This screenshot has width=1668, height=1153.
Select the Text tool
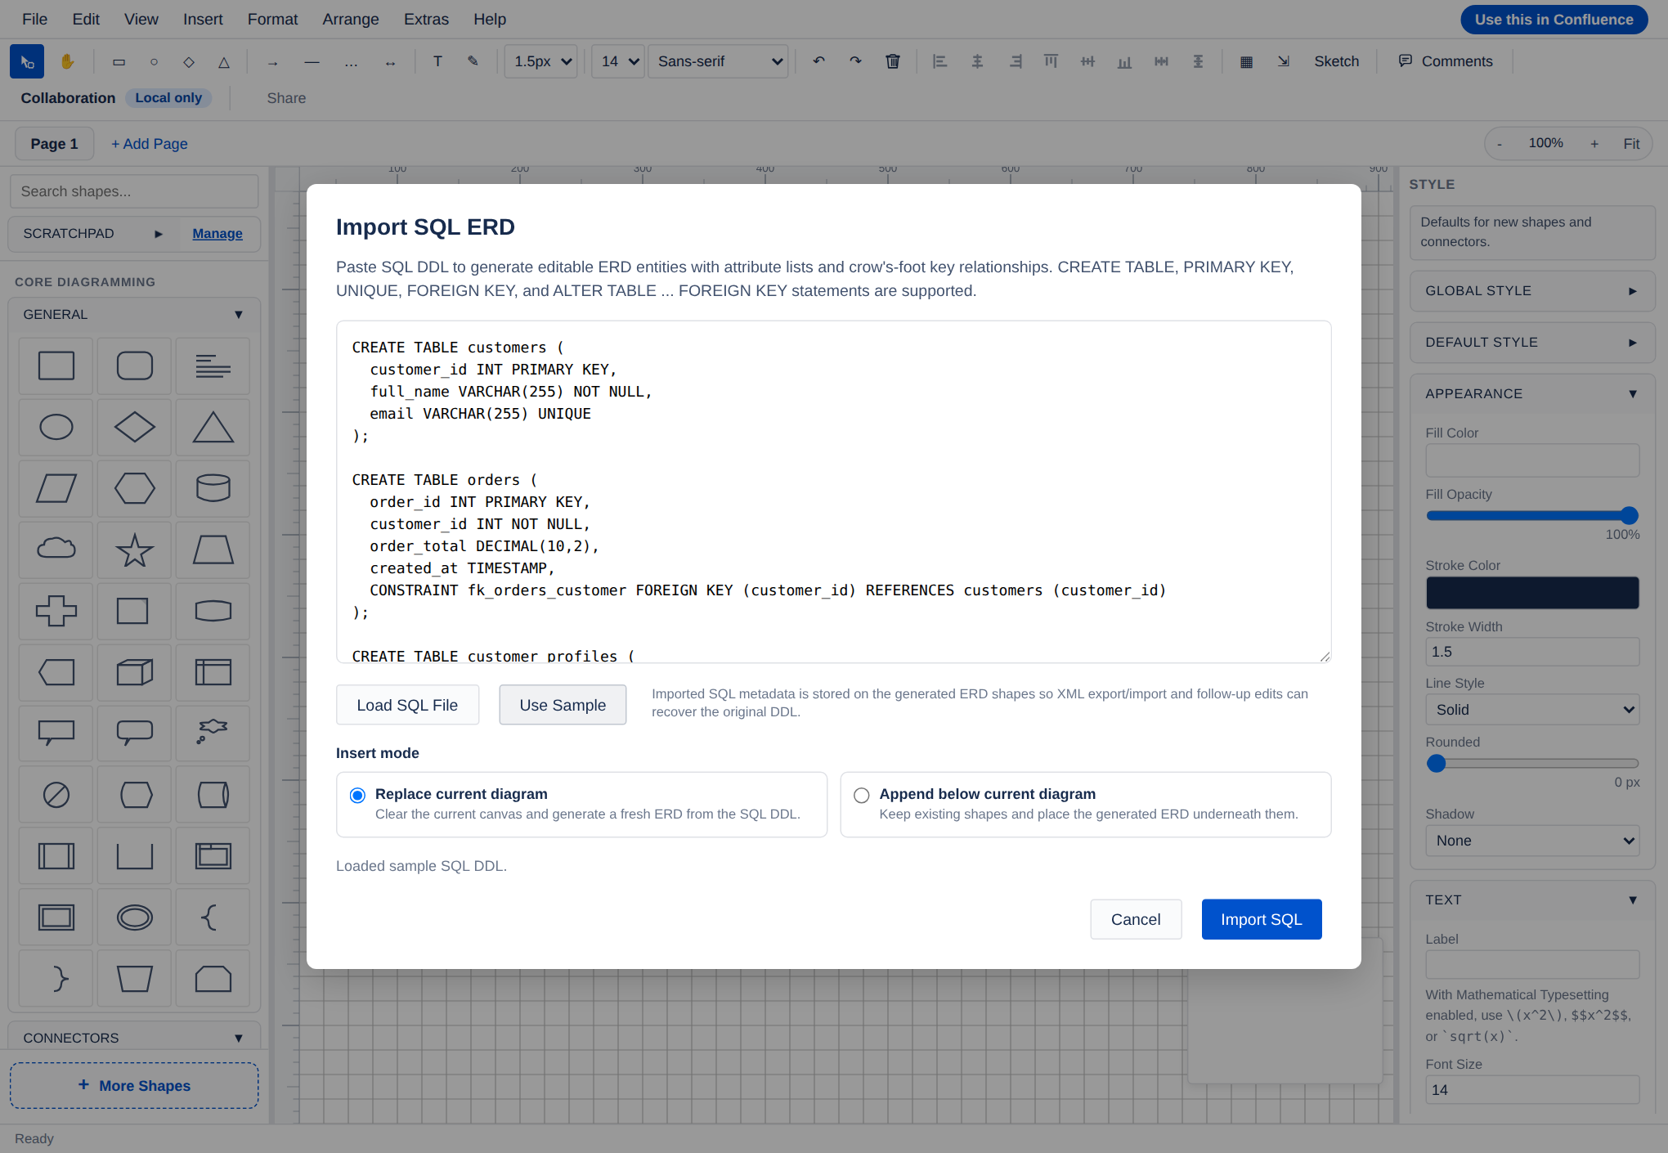click(x=437, y=61)
